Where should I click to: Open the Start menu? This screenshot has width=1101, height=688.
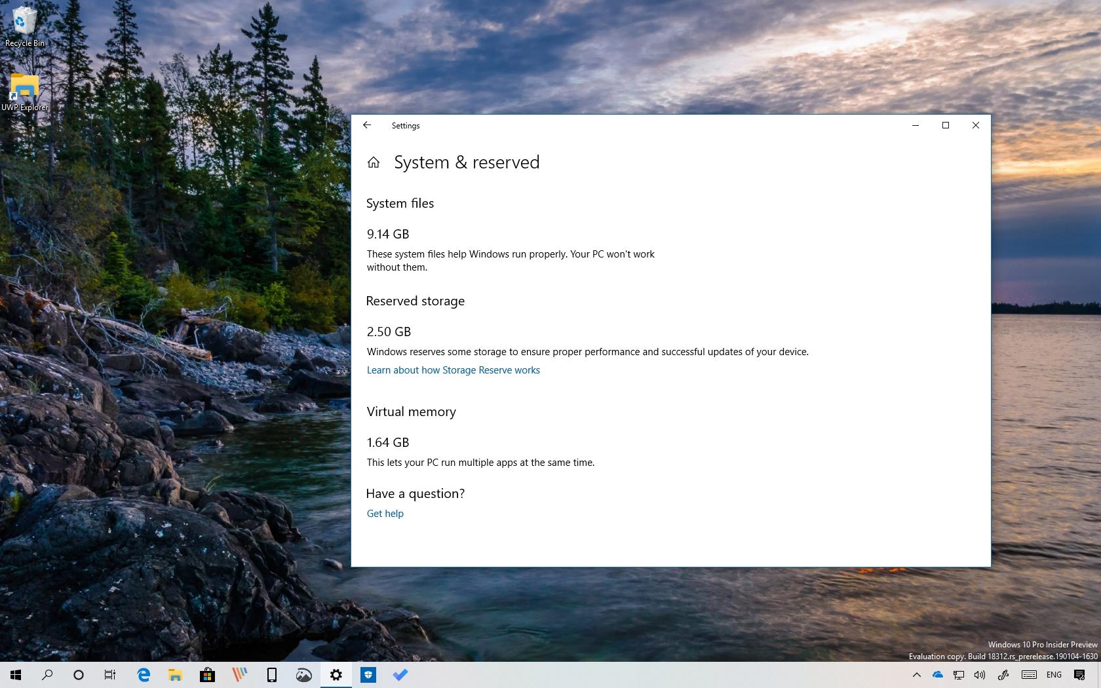click(x=14, y=675)
